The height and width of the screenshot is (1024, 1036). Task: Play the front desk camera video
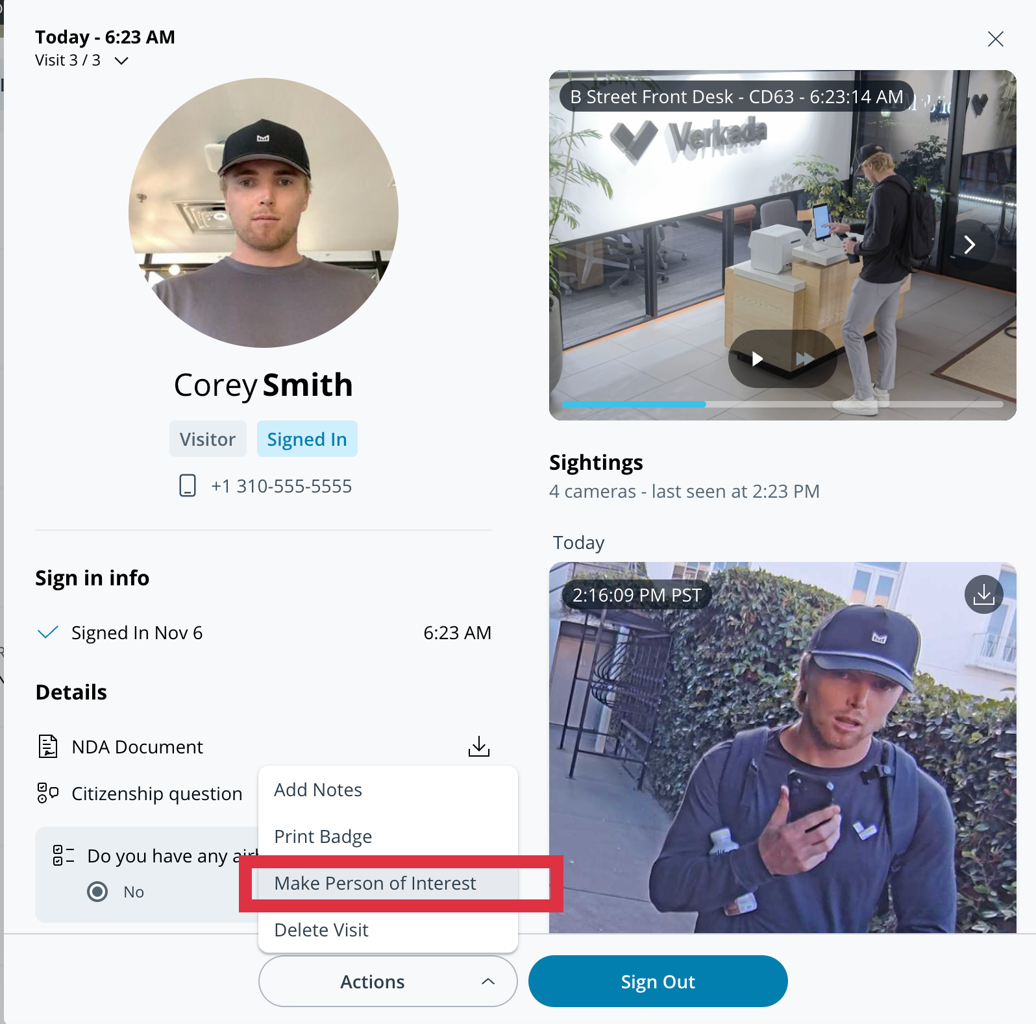point(757,359)
